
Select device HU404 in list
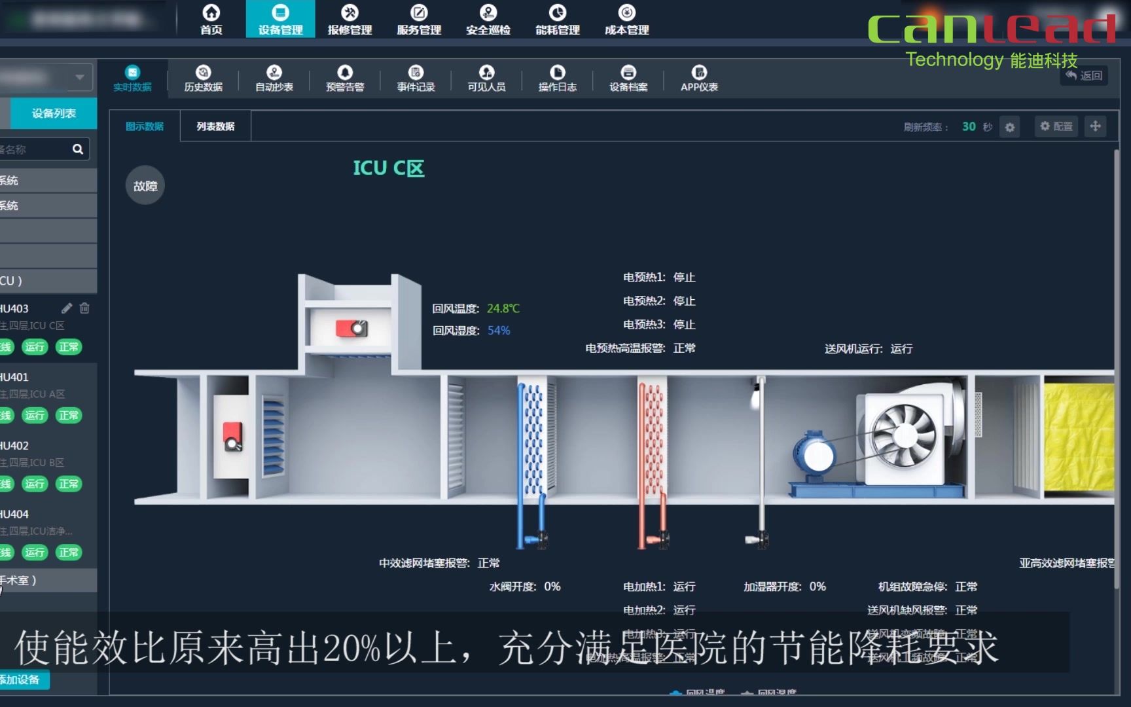(x=48, y=533)
